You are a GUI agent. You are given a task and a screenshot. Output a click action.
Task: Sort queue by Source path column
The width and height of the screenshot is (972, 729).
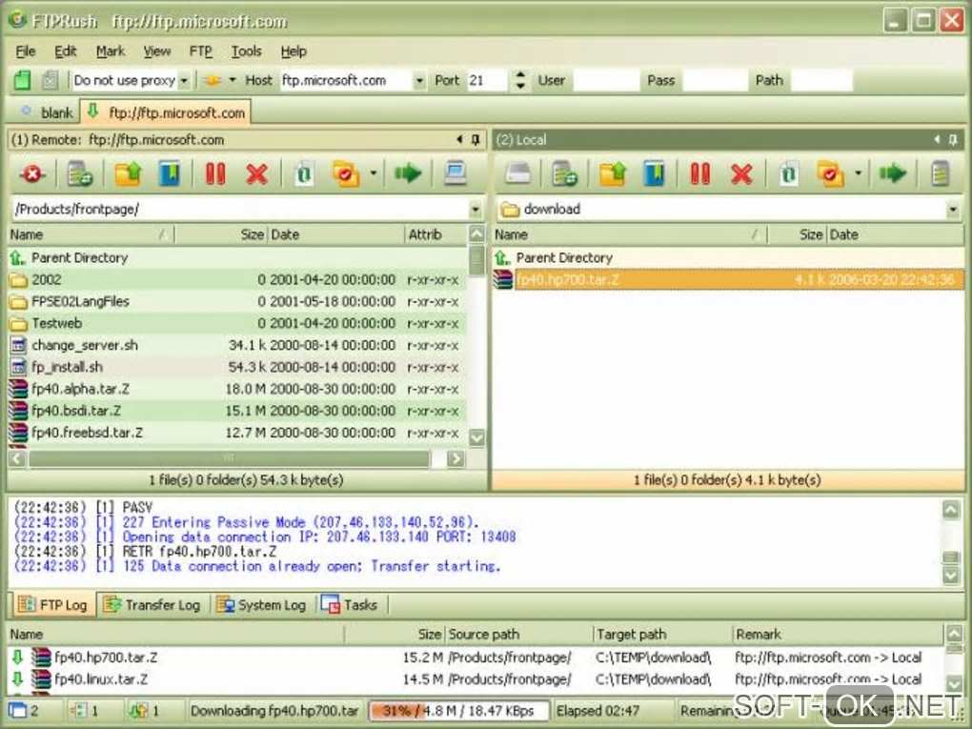(x=518, y=634)
